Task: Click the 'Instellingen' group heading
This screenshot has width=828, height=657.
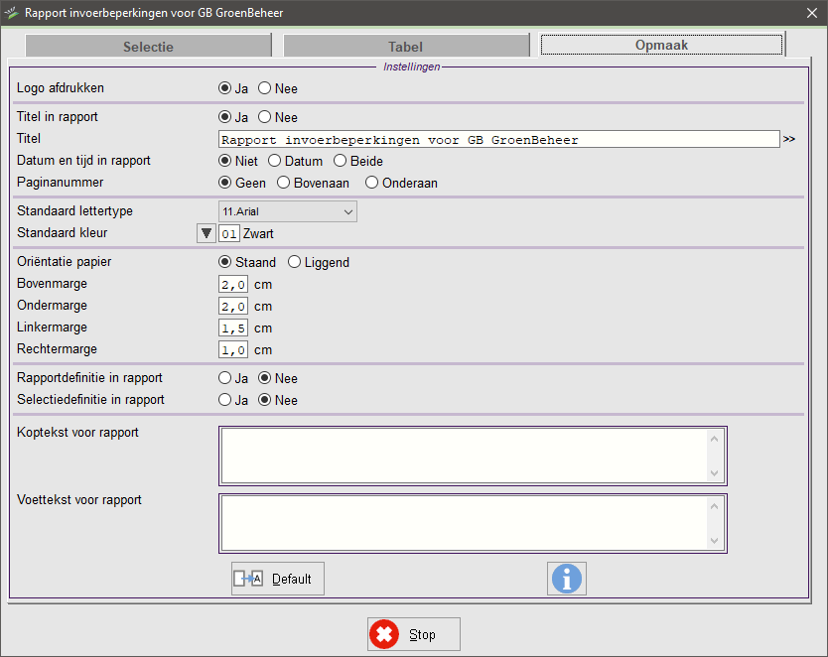Action: [x=411, y=66]
